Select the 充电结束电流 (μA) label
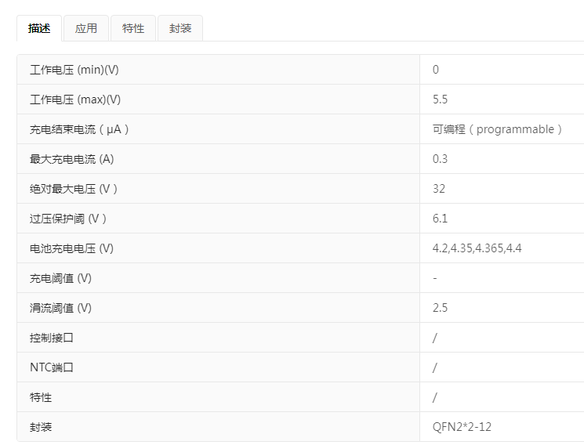 tap(79, 129)
